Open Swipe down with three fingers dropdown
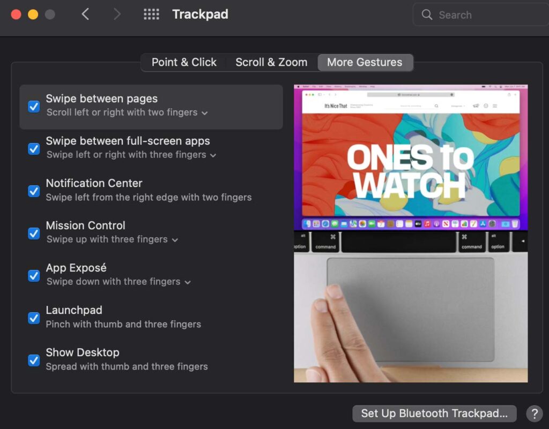549x429 pixels. tap(118, 282)
